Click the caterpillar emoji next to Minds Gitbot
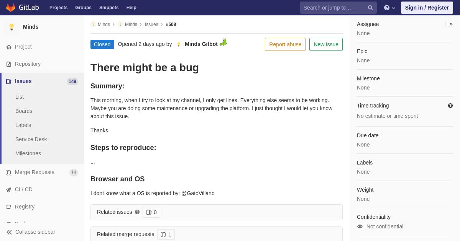Viewport: 460px width, 241px height. click(x=223, y=42)
